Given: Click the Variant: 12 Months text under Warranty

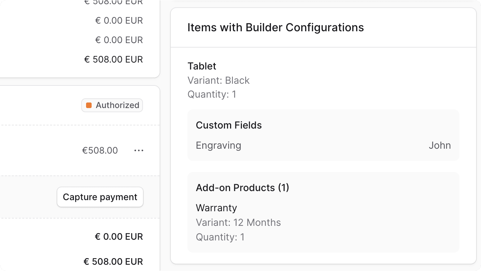Looking at the screenshot, I should 238,222.
